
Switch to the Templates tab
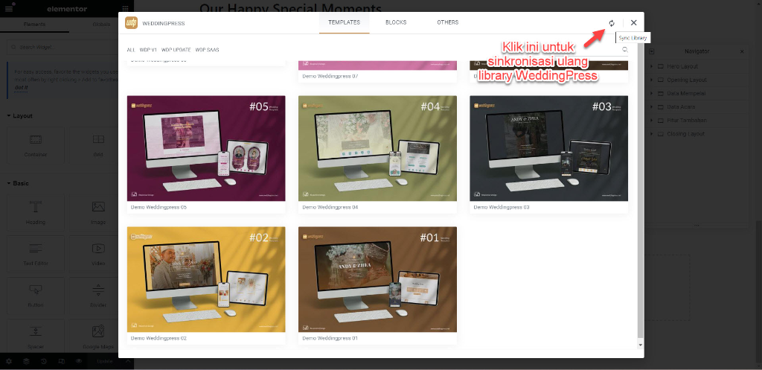click(x=344, y=22)
